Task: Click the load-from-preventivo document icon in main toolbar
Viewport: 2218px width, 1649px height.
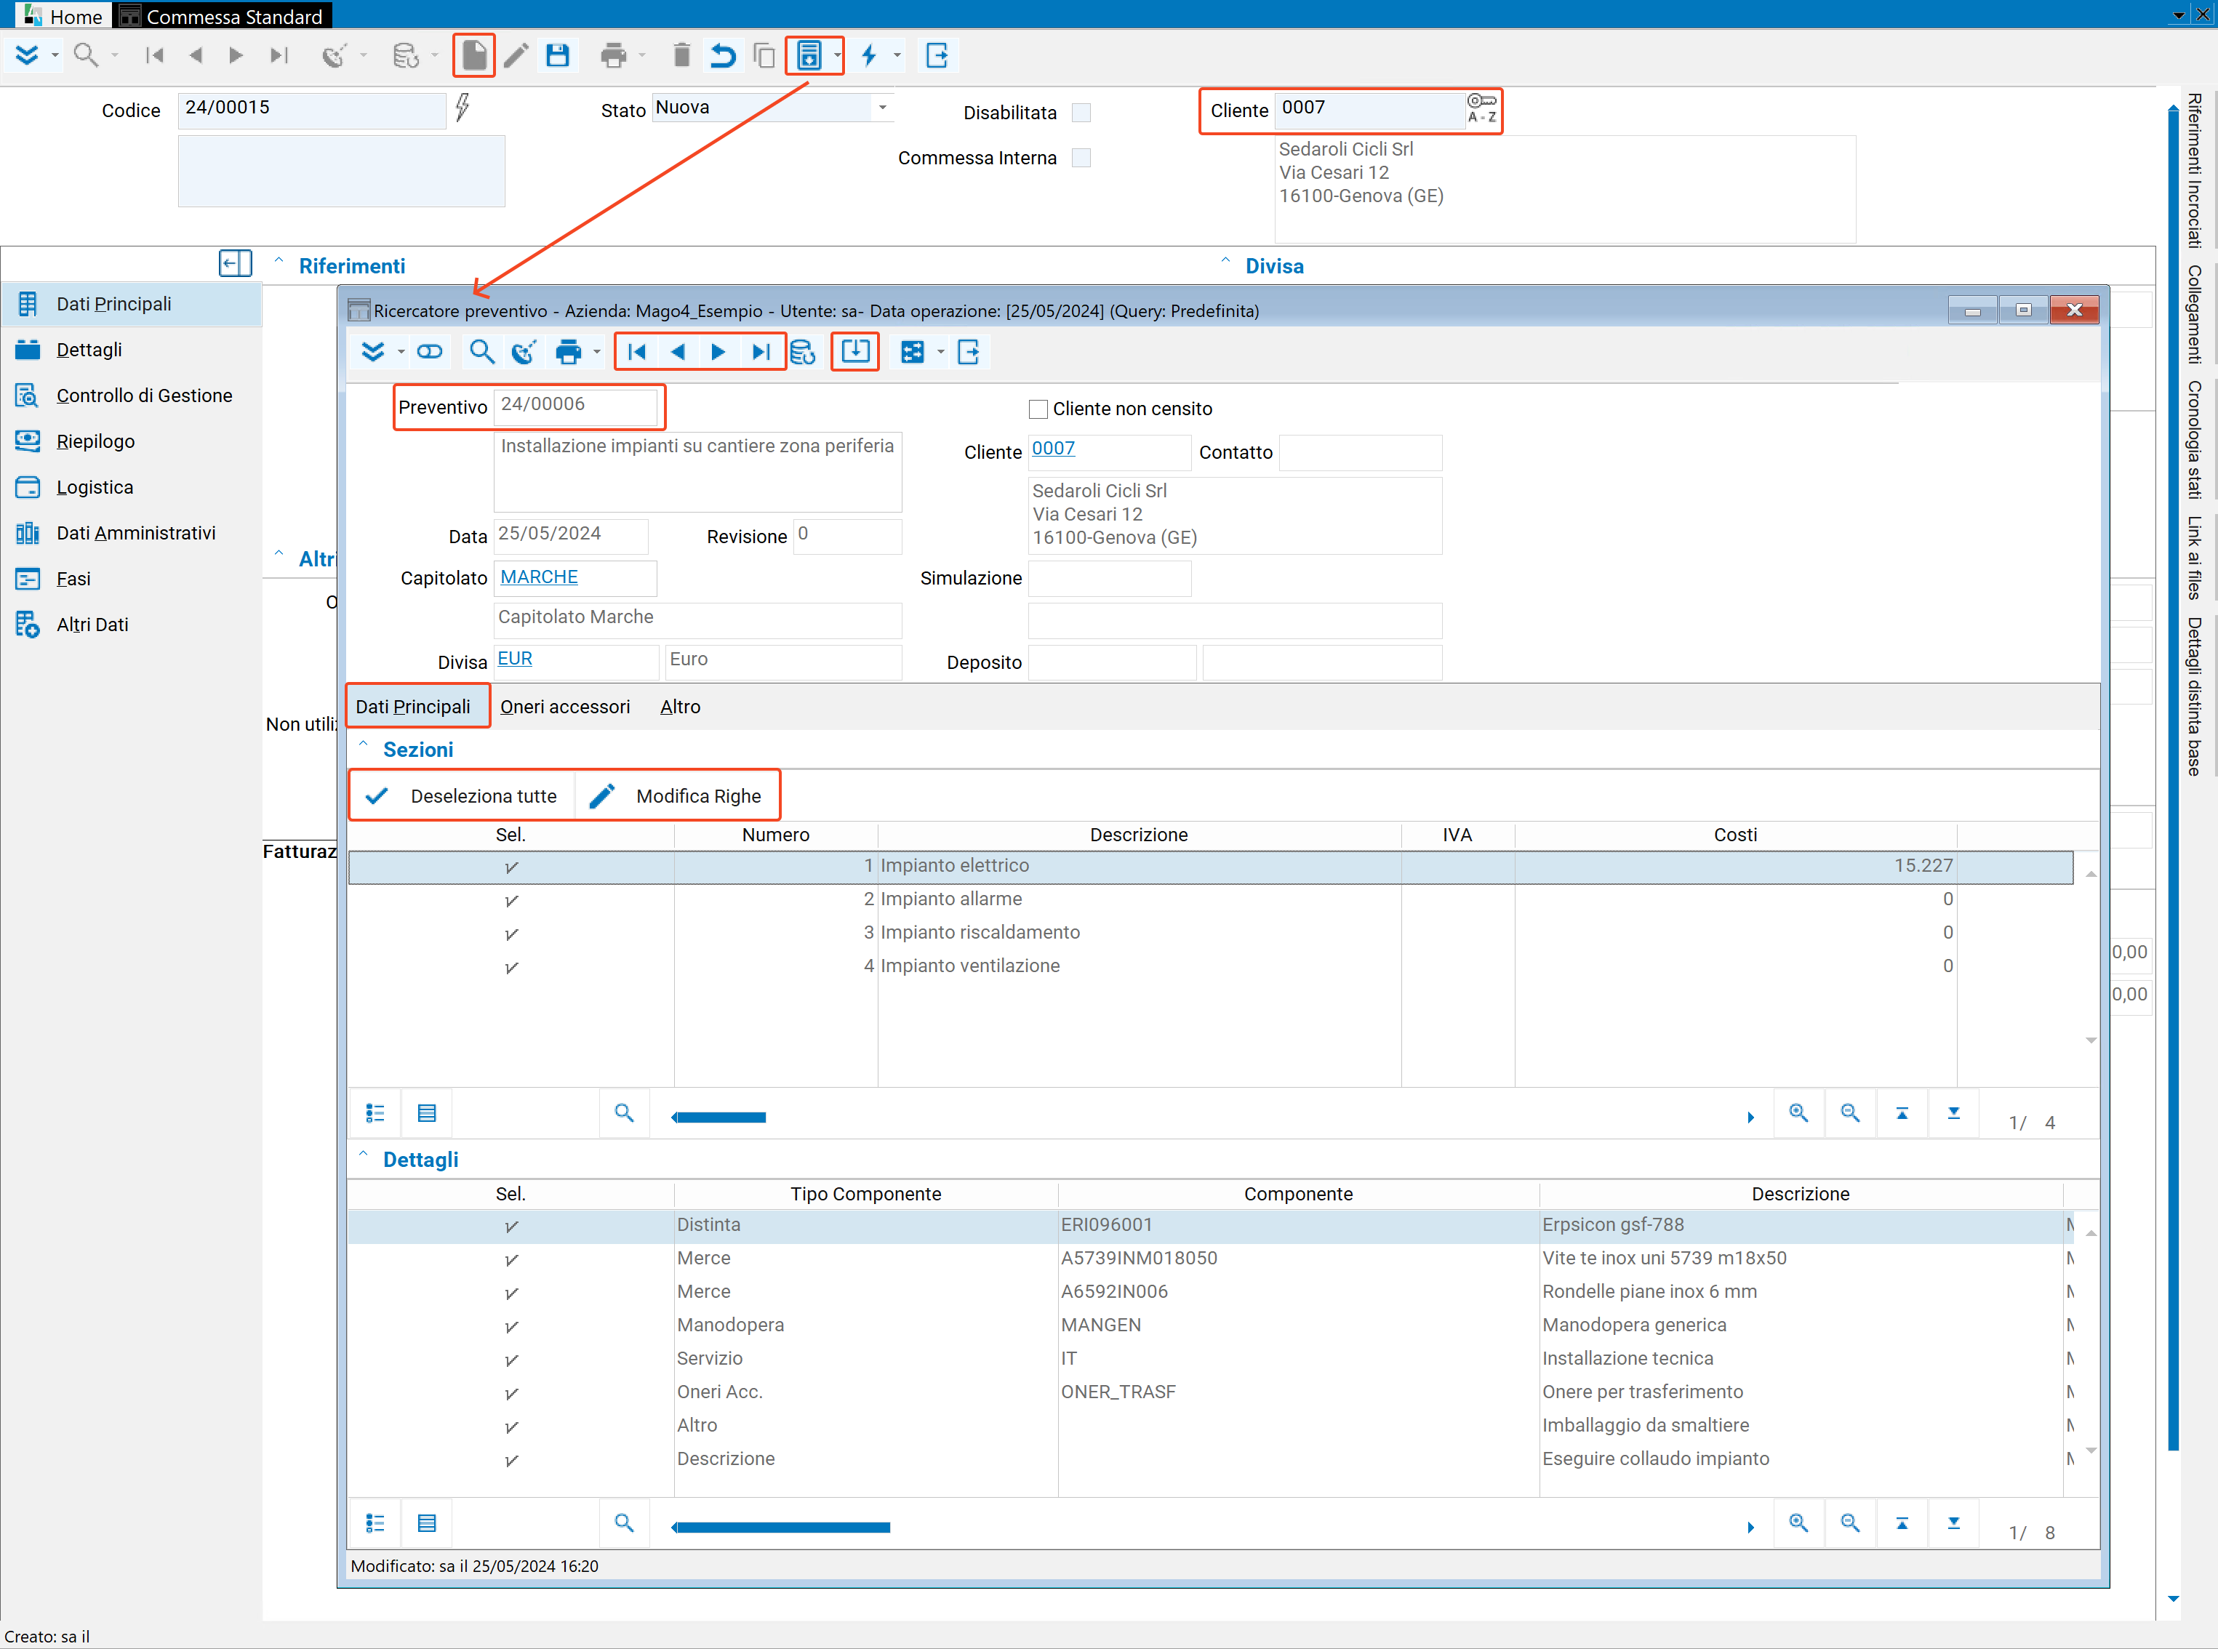Action: (809, 55)
